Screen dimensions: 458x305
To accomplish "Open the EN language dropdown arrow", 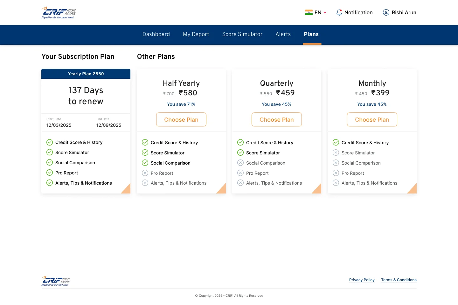I will pos(325,13).
